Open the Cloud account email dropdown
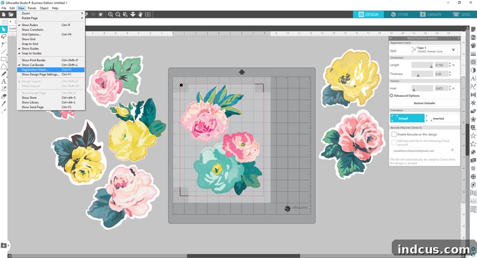 [424, 151]
